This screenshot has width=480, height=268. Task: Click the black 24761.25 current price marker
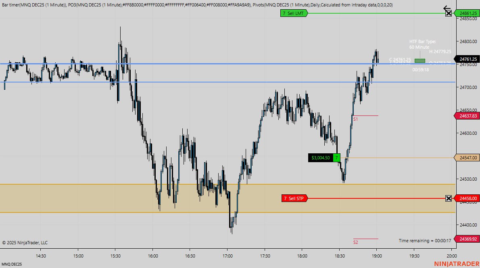(x=466, y=59)
